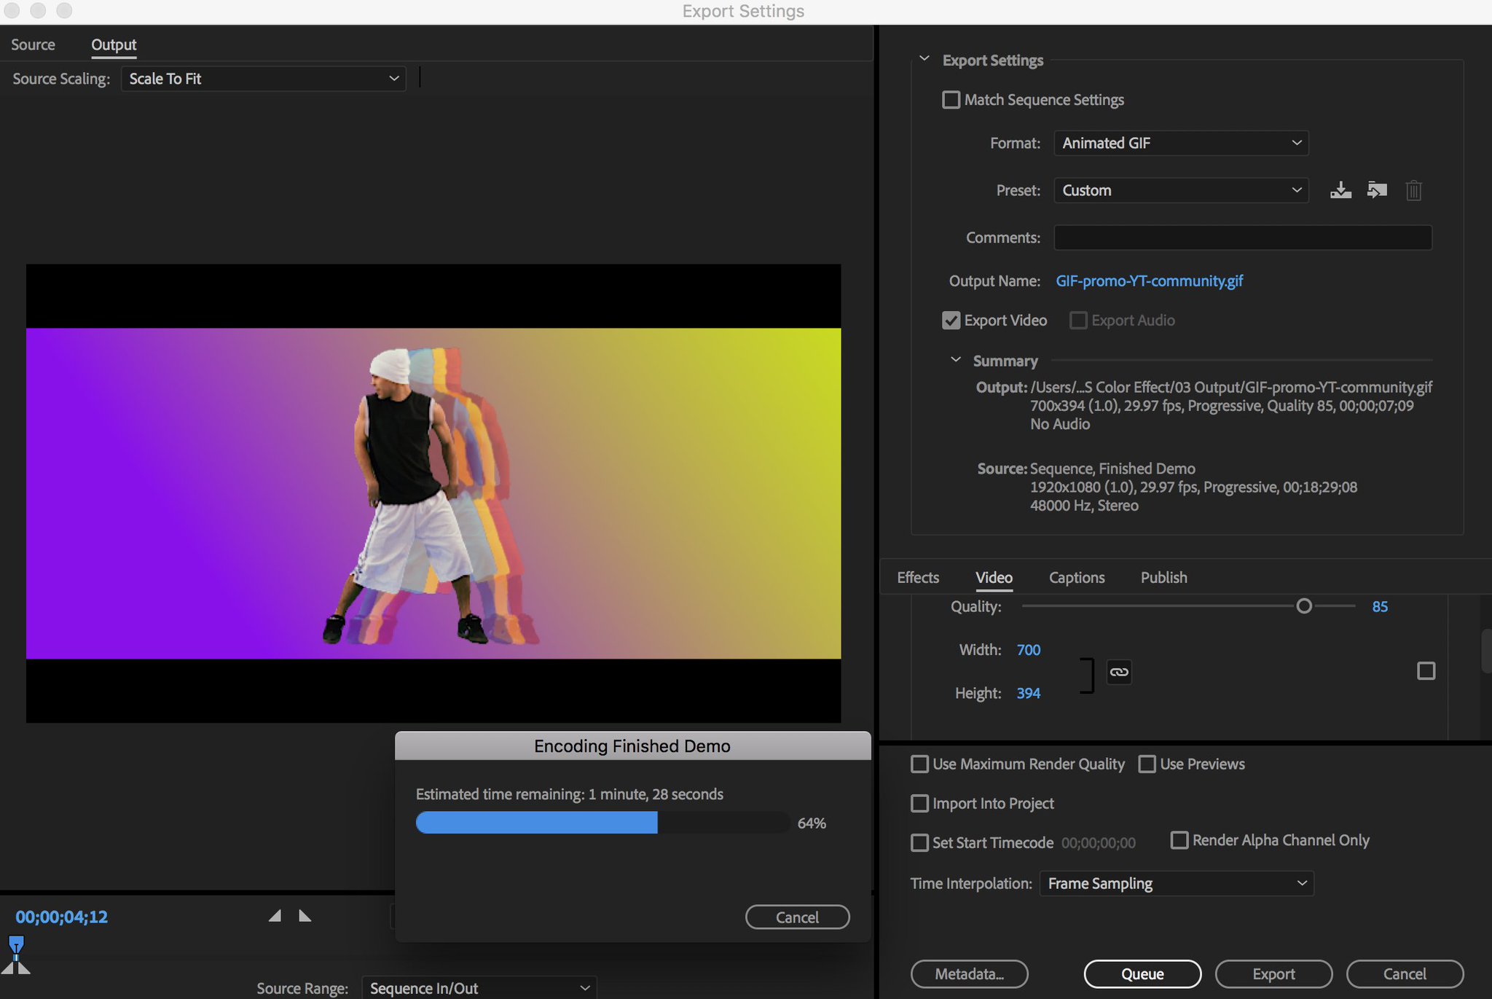Screen dimensions: 1492x999
Task: Click the blue playhead on timeline
Action: click(x=16, y=946)
